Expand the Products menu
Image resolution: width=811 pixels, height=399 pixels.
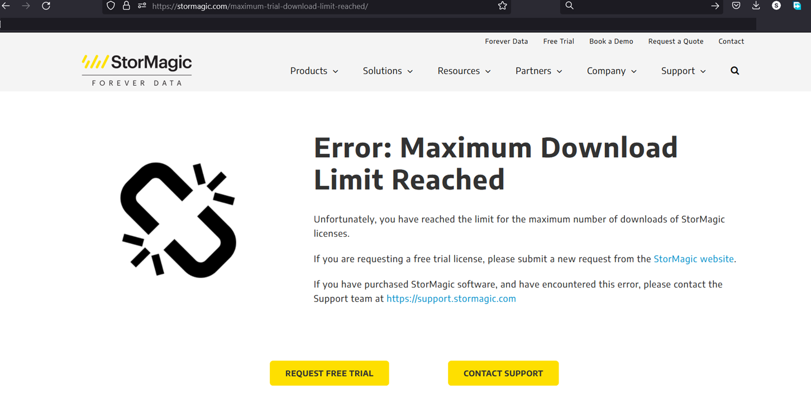point(314,71)
